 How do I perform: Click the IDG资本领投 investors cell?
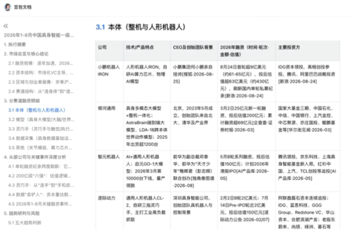[308, 82]
